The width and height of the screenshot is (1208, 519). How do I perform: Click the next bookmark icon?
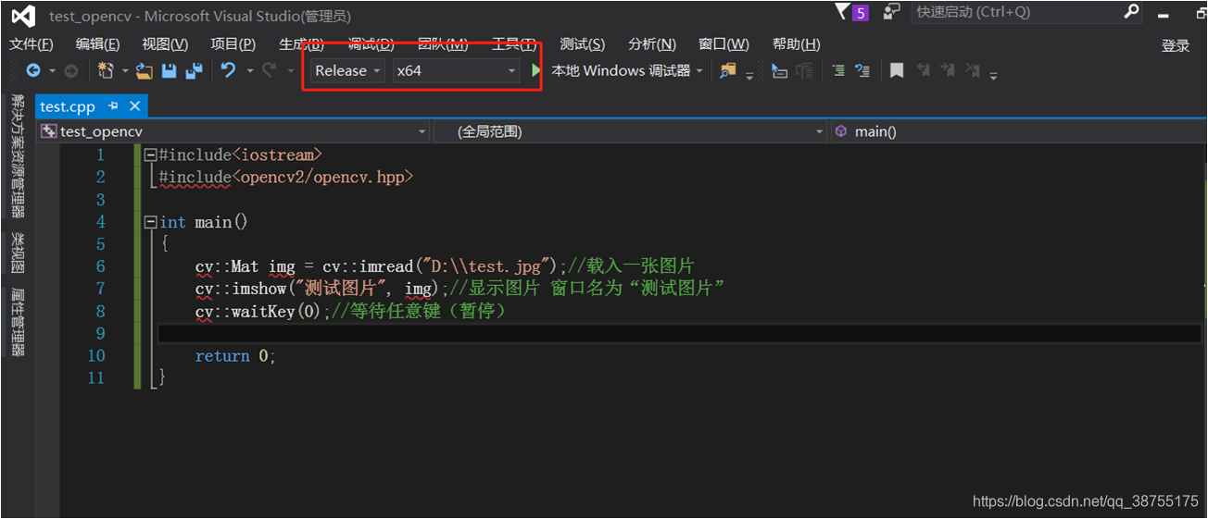948,70
